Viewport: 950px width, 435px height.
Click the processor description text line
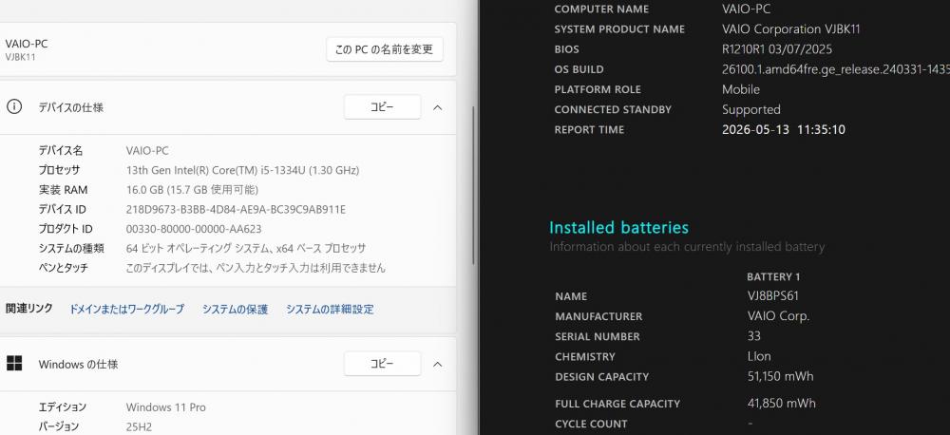242,170
